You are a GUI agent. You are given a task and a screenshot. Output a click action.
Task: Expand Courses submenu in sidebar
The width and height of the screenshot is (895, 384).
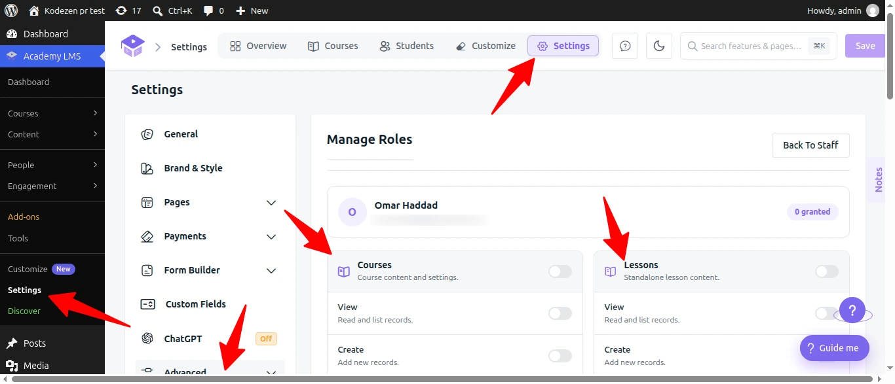point(96,113)
